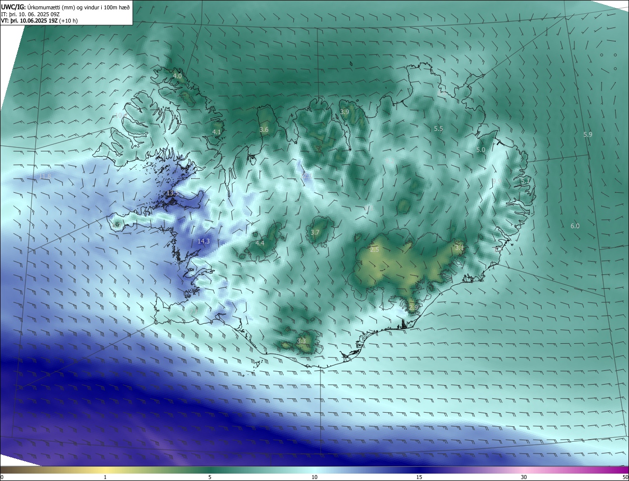Viewport: 629px width, 481px height.
Task: Click the "10" tick label on the colour scale
Action: pos(314,477)
